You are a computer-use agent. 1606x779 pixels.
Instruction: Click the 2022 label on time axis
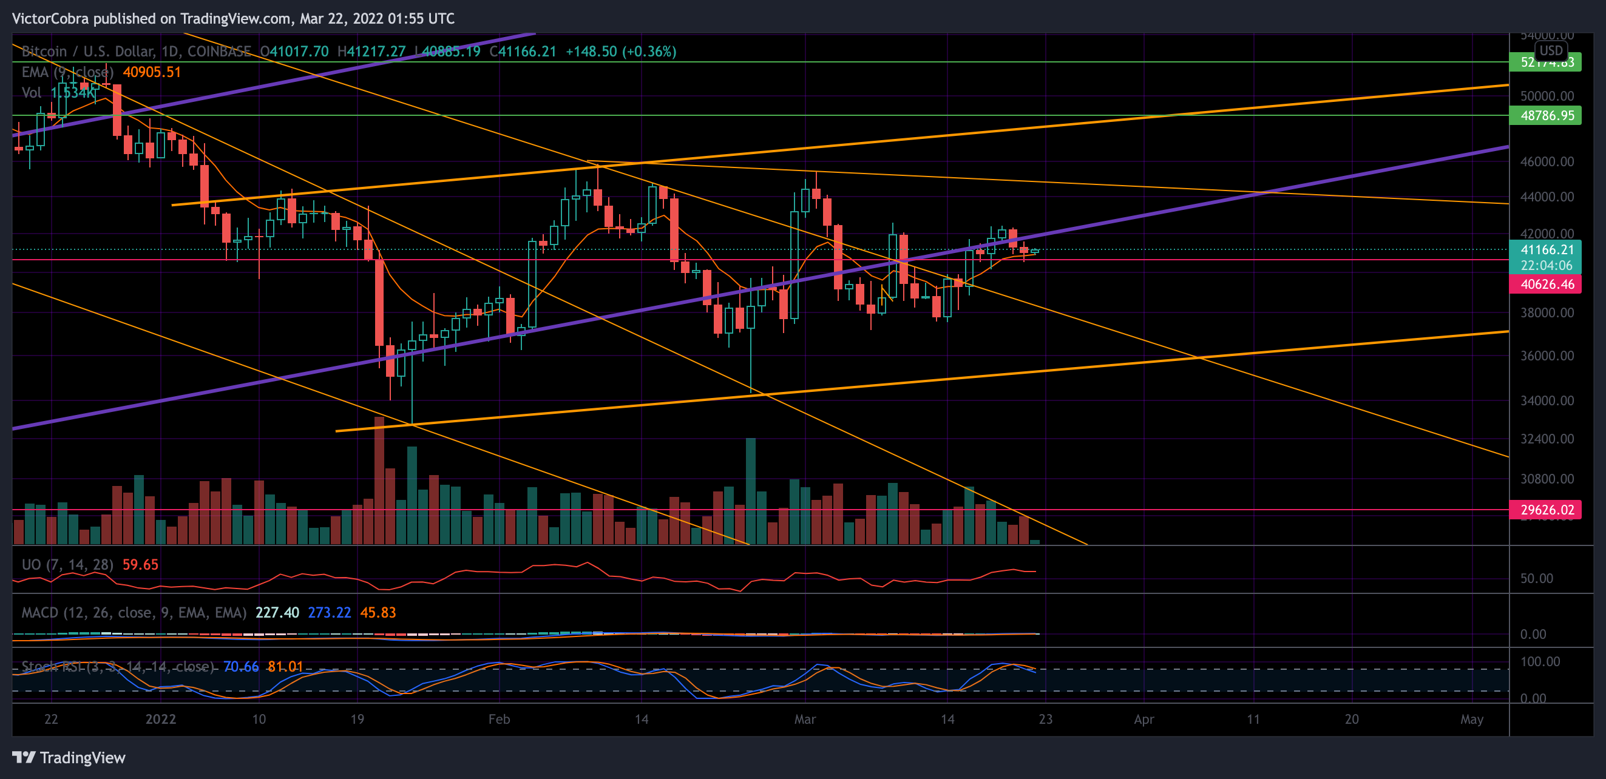click(x=161, y=719)
